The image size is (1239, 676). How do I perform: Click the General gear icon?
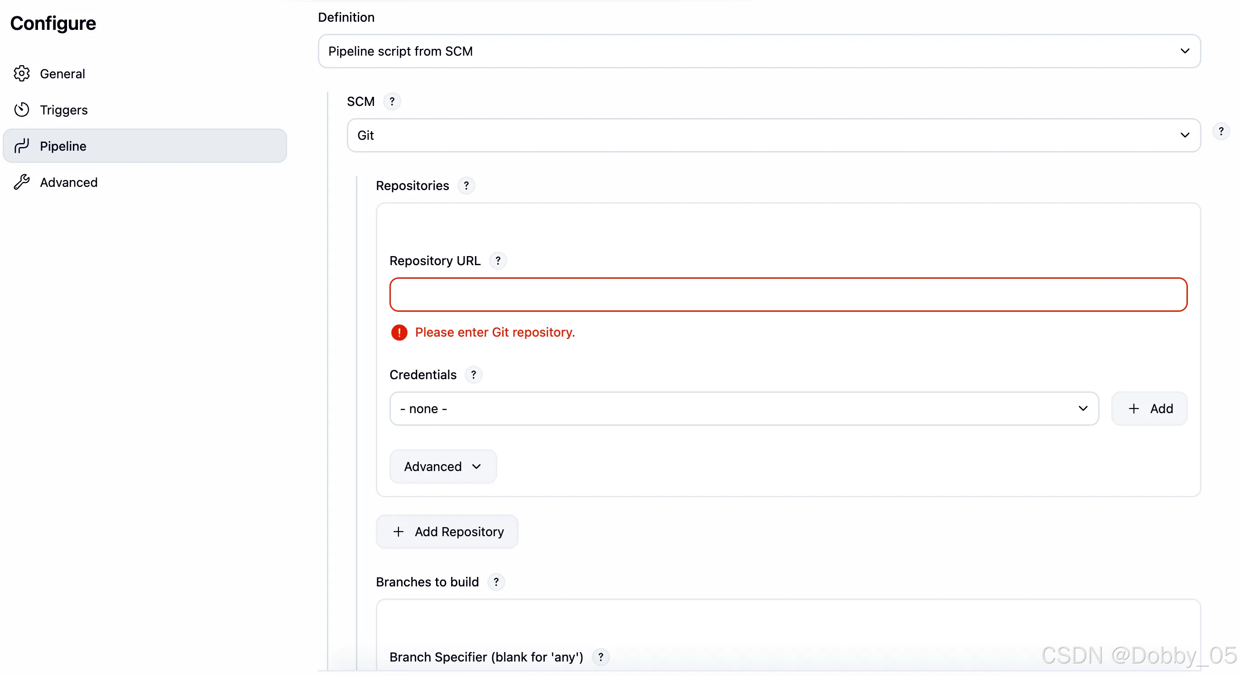tap(22, 73)
